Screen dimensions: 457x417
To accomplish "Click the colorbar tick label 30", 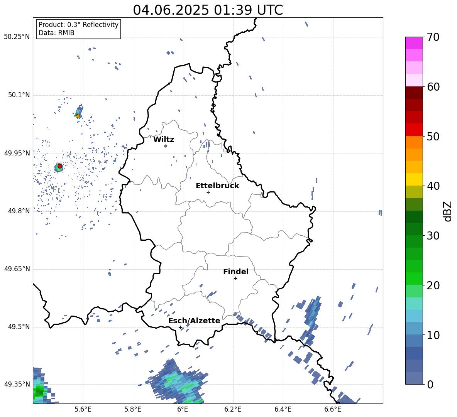I will (x=433, y=236).
